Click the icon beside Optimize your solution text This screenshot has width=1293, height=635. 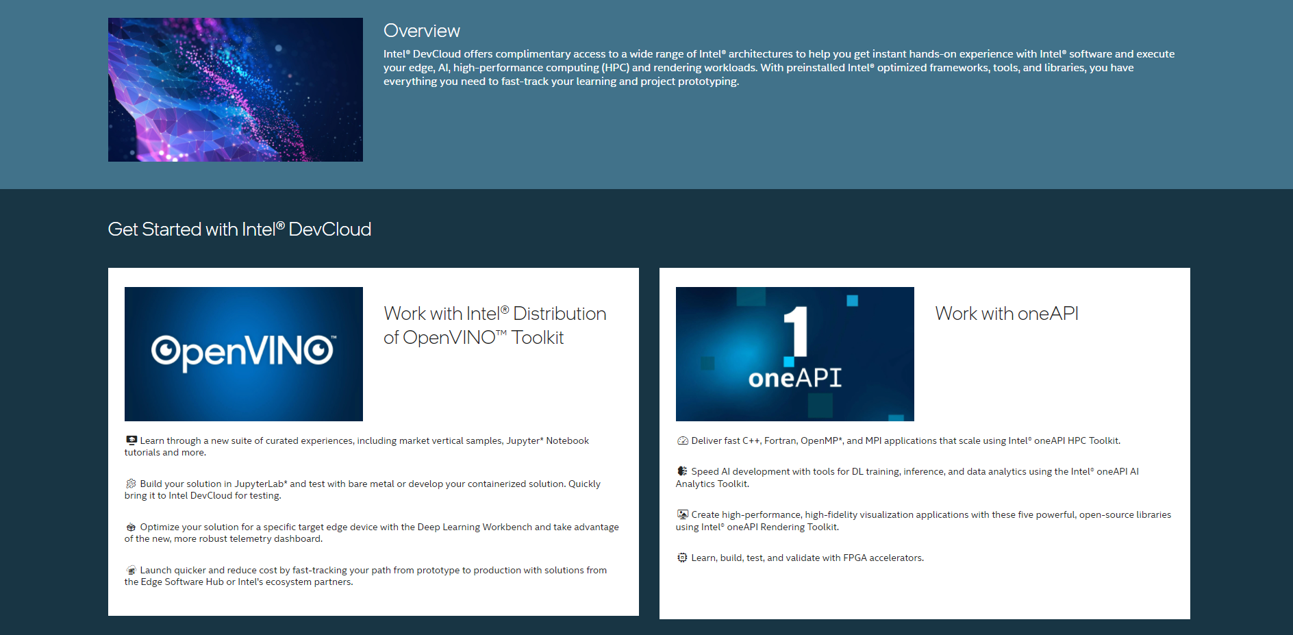[x=131, y=527]
